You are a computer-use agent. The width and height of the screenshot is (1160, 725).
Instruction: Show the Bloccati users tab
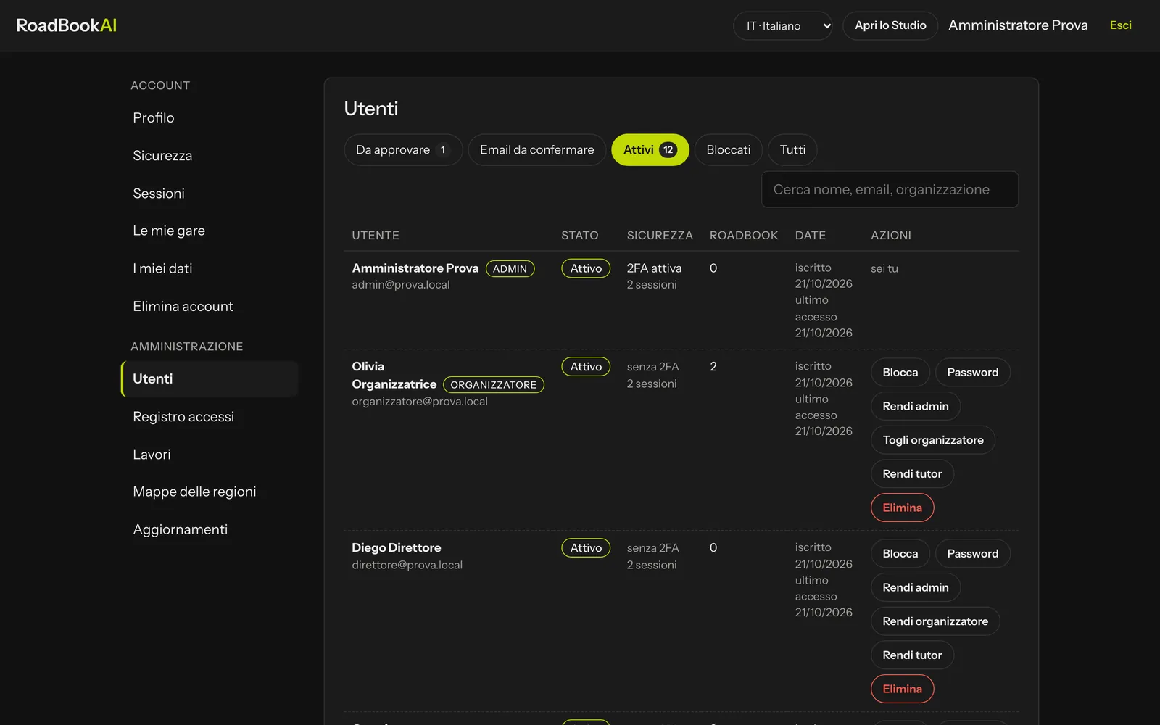(728, 150)
